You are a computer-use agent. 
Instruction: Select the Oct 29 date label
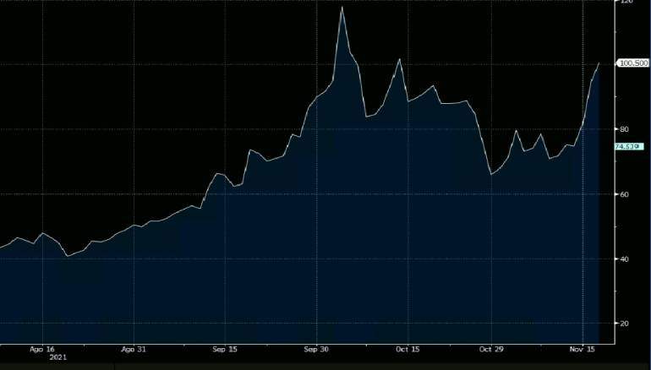pyautogui.click(x=491, y=349)
